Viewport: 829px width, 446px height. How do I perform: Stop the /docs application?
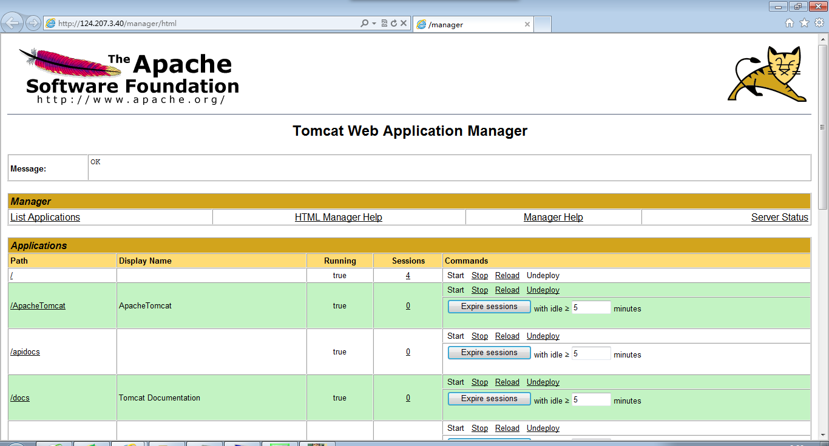tap(479, 382)
